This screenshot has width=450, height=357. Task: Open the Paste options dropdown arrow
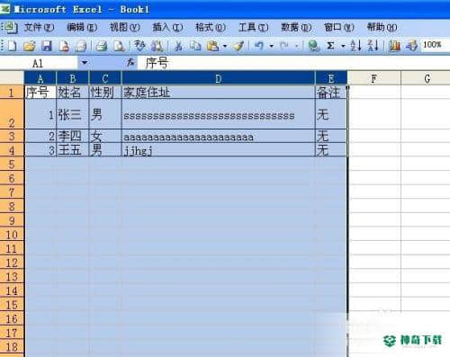(225, 46)
